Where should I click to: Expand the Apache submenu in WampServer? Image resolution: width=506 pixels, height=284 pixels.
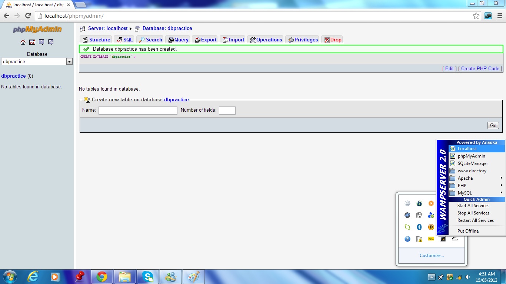[477, 178]
